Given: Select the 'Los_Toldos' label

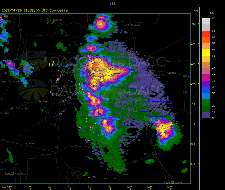Looking at the screenshot, I should (x=99, y=143).
